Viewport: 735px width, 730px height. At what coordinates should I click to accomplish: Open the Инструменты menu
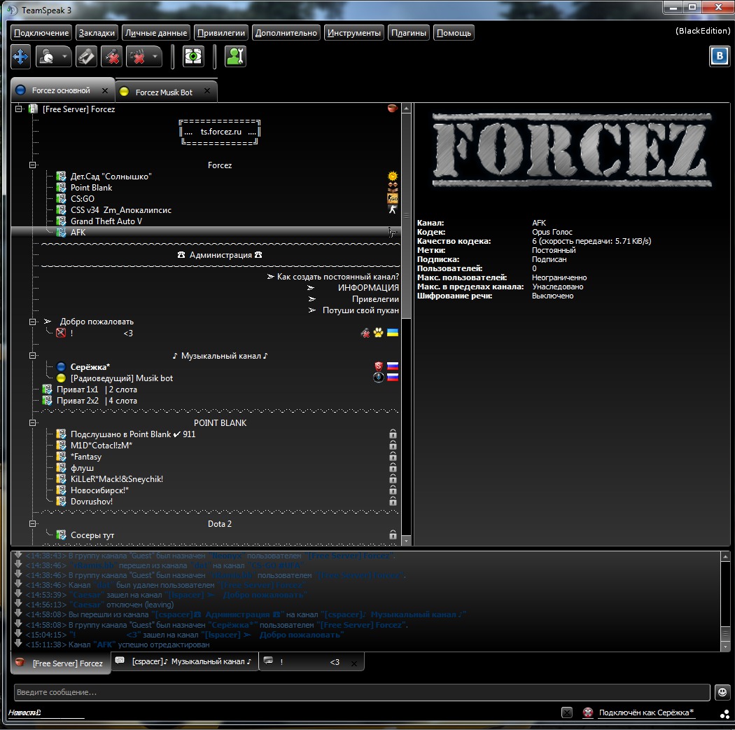coord(354,33)
